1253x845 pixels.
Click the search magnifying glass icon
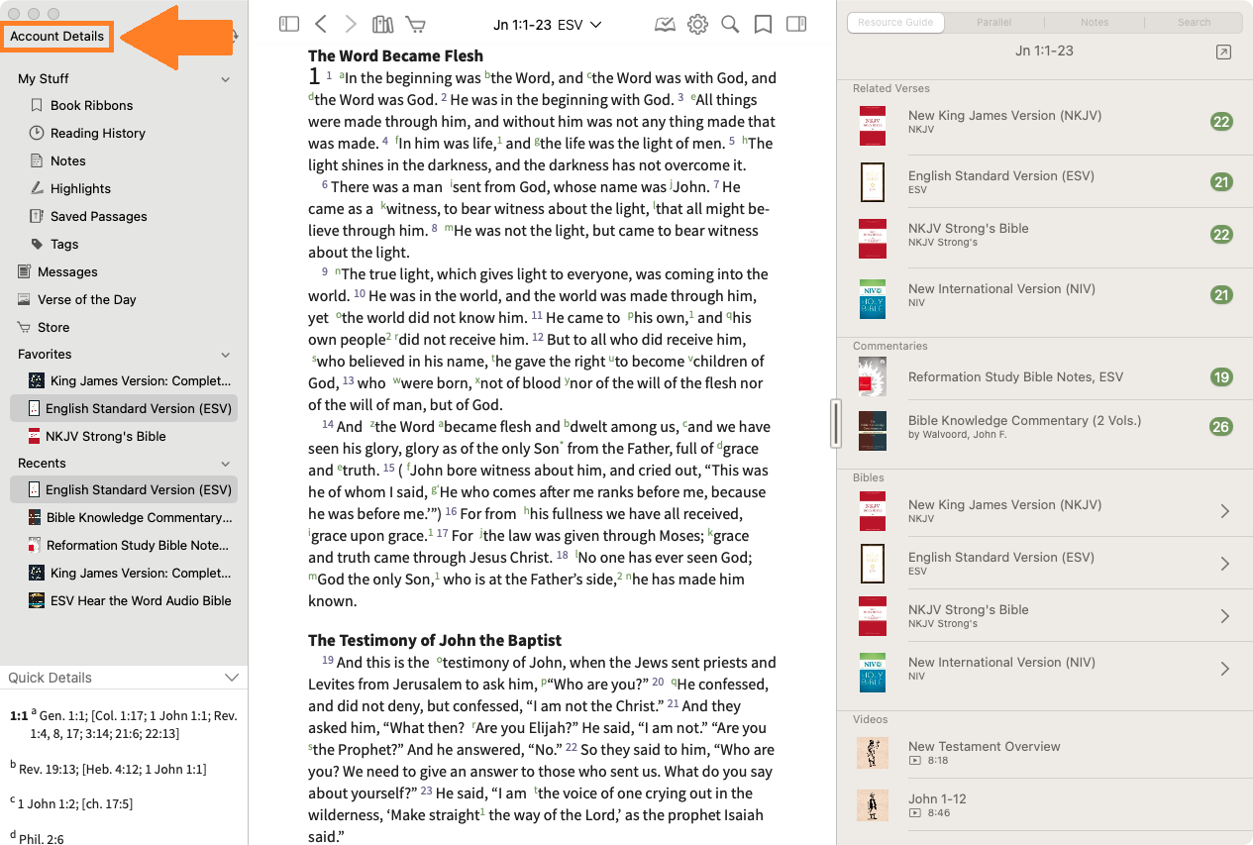pos(730,24)
